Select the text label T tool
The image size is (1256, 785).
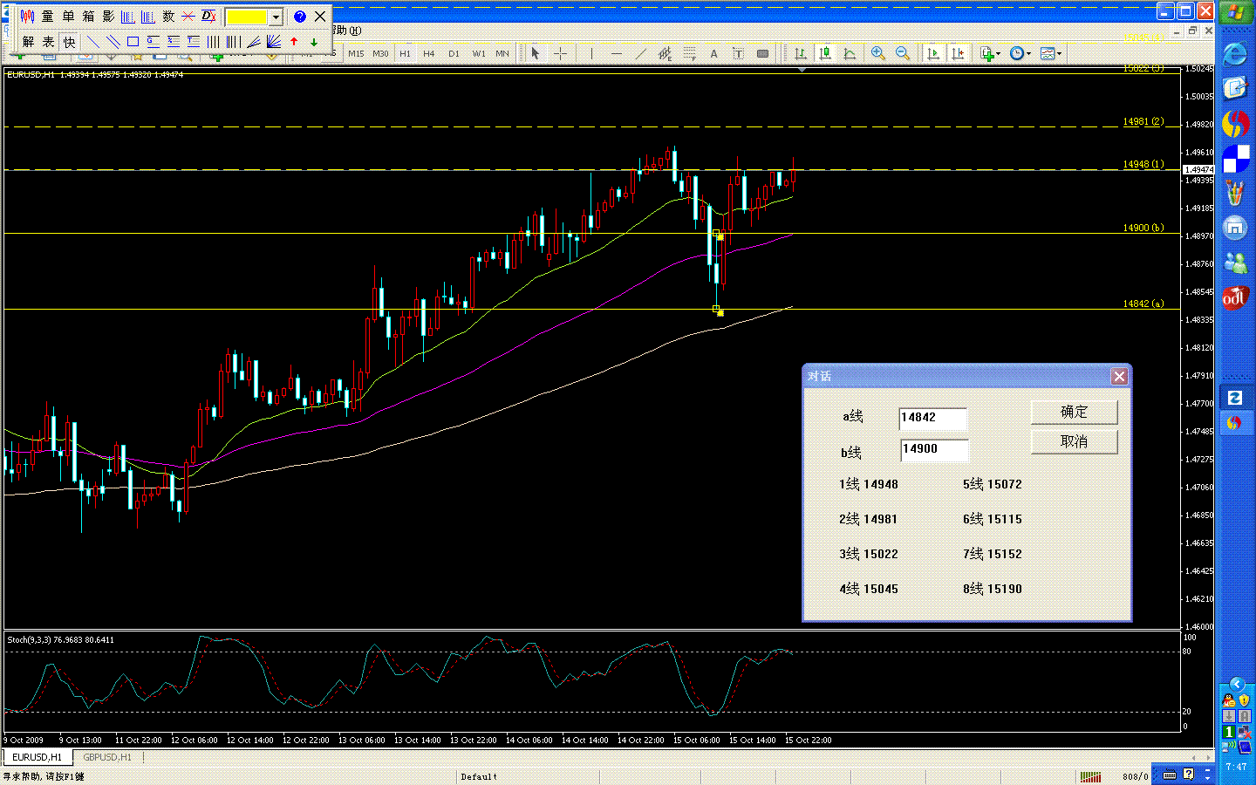pyautogui.click(x=738, y=53)
